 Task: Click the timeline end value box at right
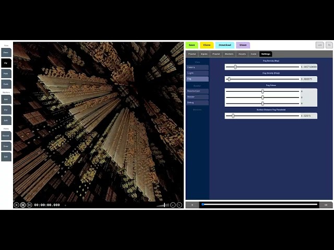tap(326, 205)
